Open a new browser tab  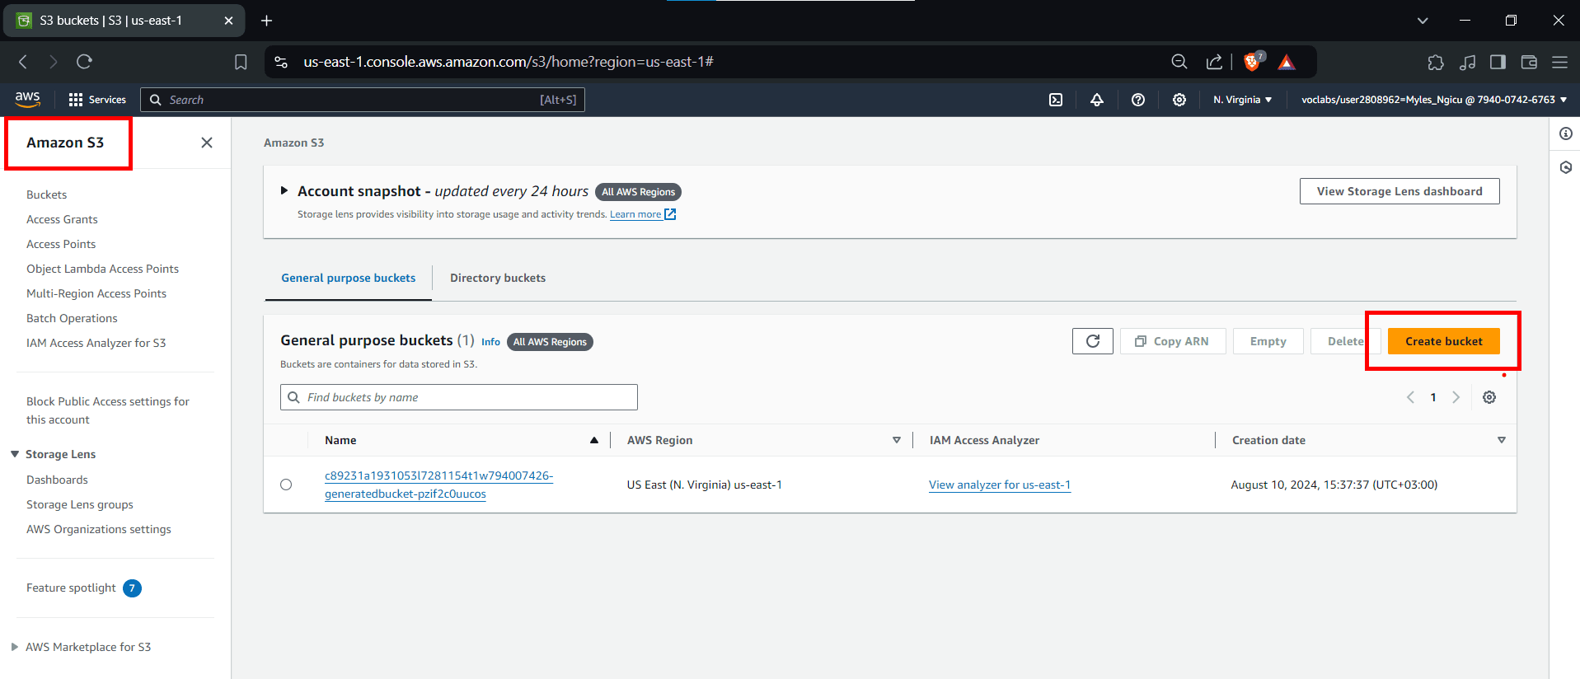266,21
